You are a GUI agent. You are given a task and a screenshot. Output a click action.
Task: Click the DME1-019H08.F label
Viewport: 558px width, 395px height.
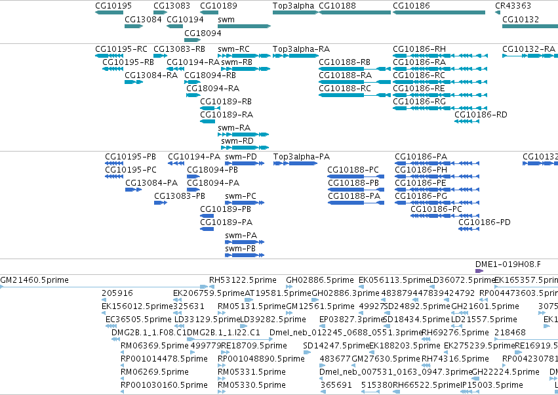(508, 264)
